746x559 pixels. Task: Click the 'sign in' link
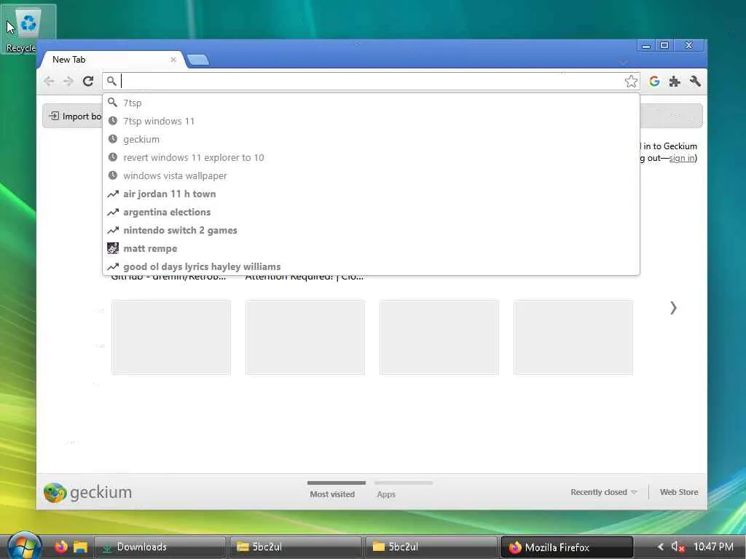(x=682, y=158)
